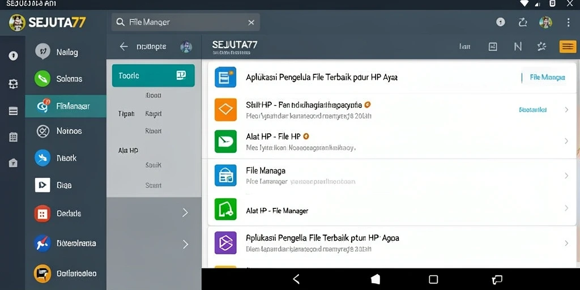Image resolution: width=580 pixels, height=290 pixels.
Task: Open the Giae sidebar entry
Action: click(66, 185)
